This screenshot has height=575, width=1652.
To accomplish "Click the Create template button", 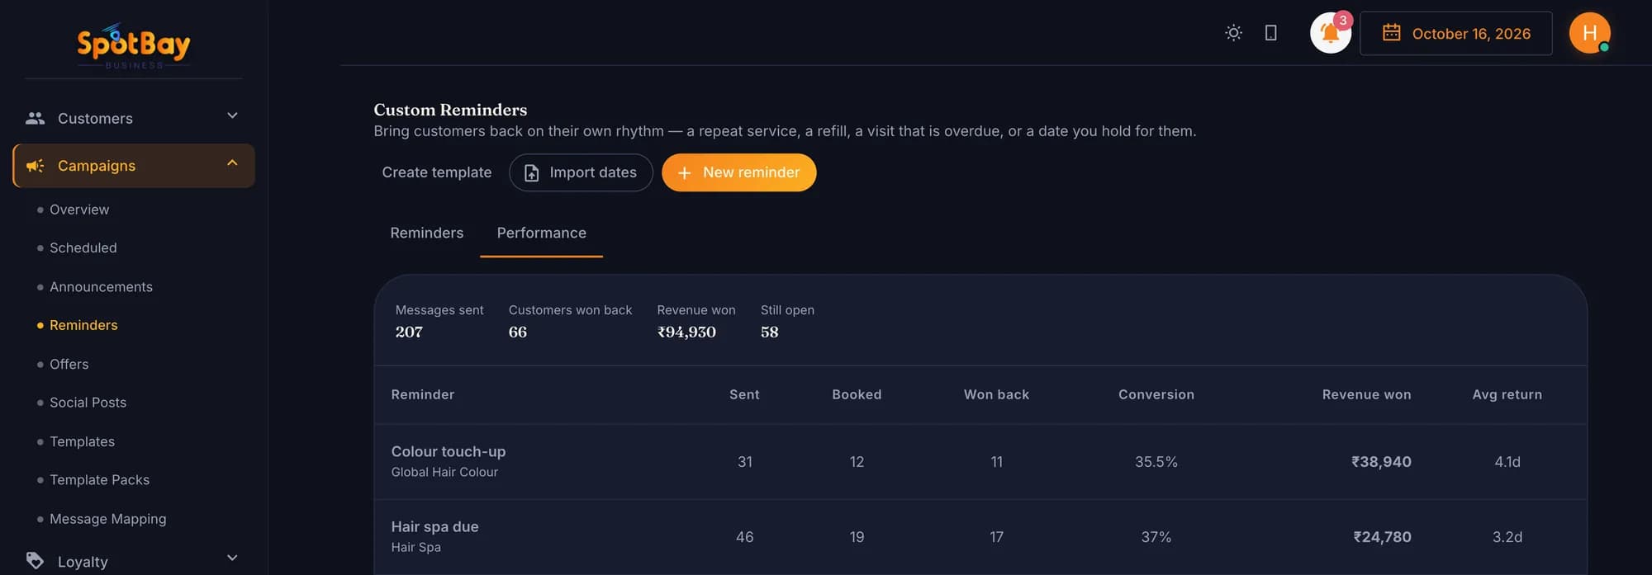I will click(x=437, y=172).
